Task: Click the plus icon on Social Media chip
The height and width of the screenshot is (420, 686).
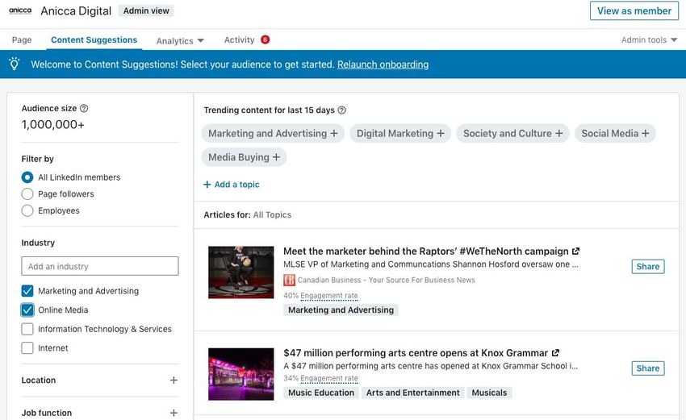Action: point(646,133)
